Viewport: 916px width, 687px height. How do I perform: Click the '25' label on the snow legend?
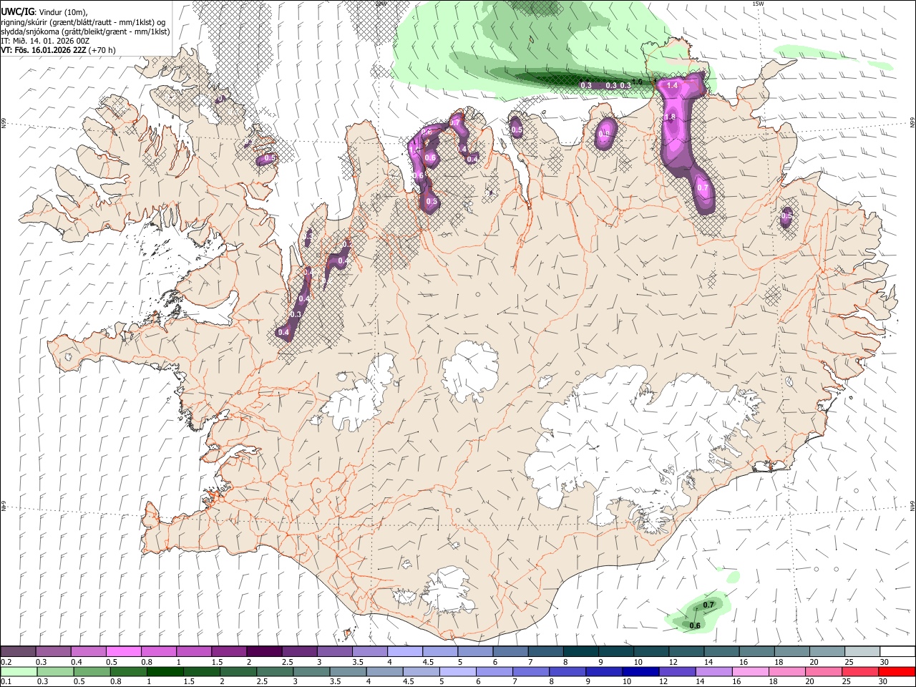tap(848, 662)
